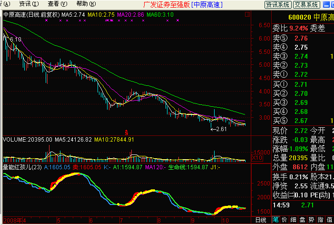The width and height of the screenshot is (334, 225).
Task: Open the 查看(V) menu
Action: (x=58, y=4)
